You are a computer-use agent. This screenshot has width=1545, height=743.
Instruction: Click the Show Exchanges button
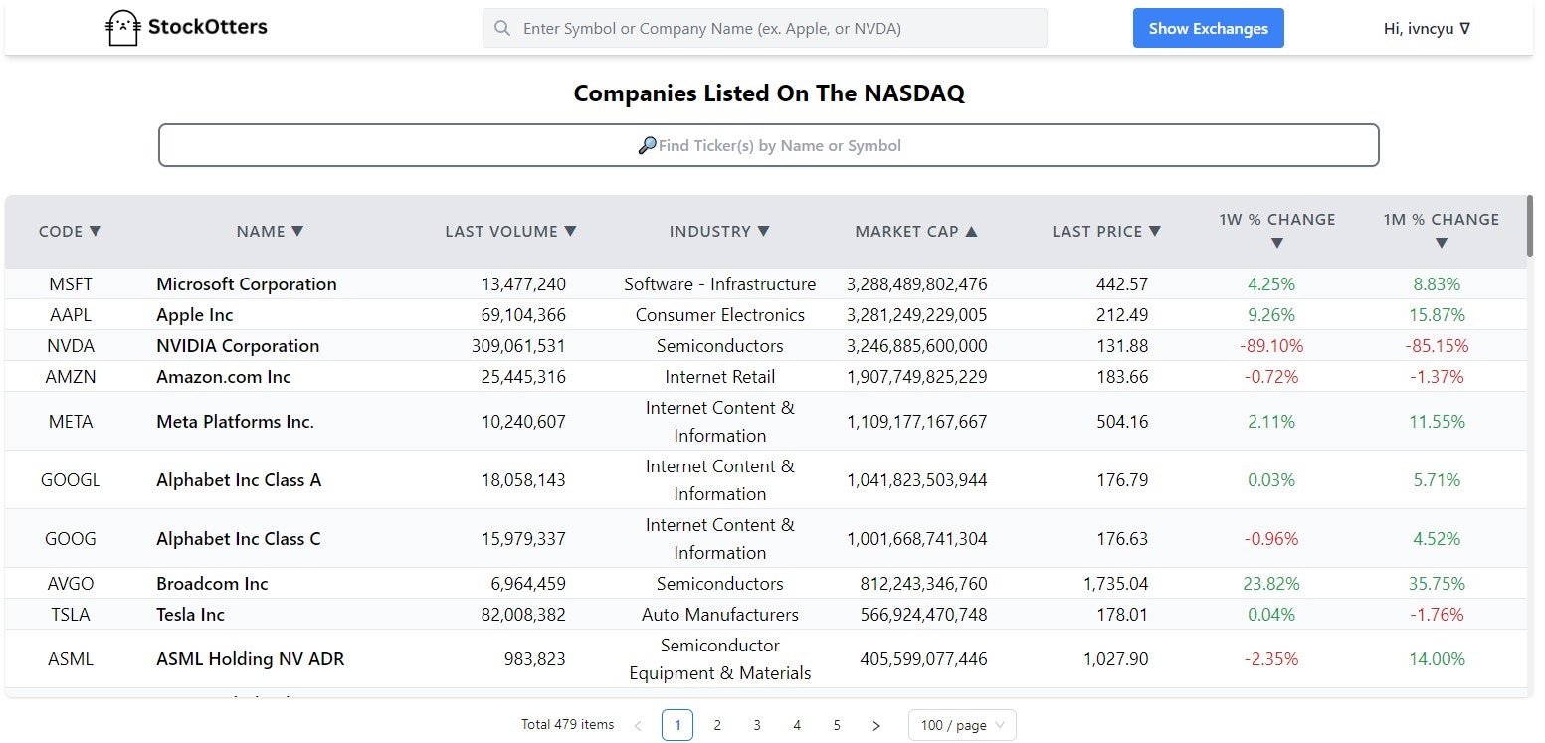click(x=1208, y=28)
